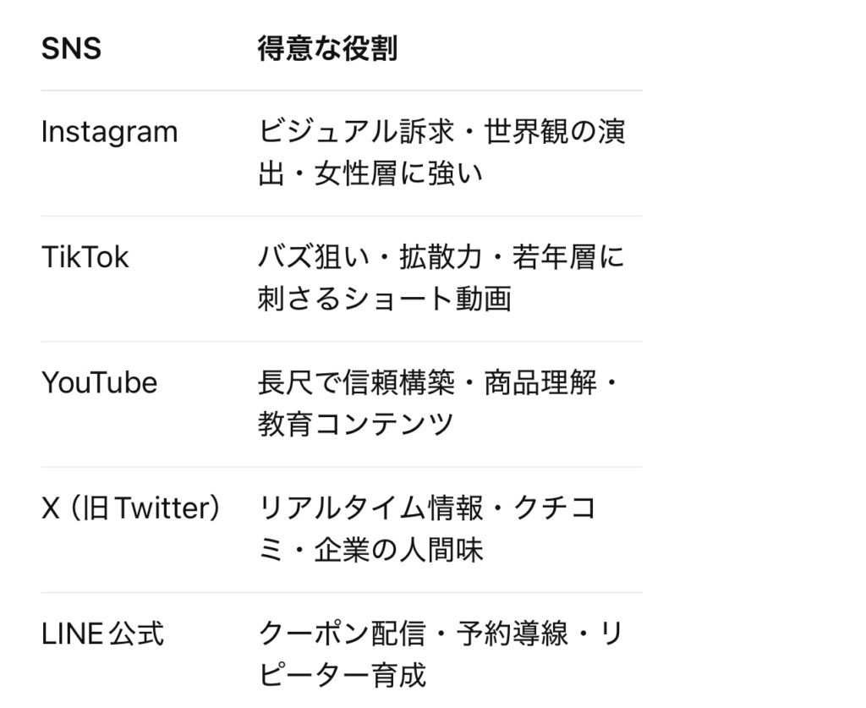Select the LINE公式 row label

[102, 633]
